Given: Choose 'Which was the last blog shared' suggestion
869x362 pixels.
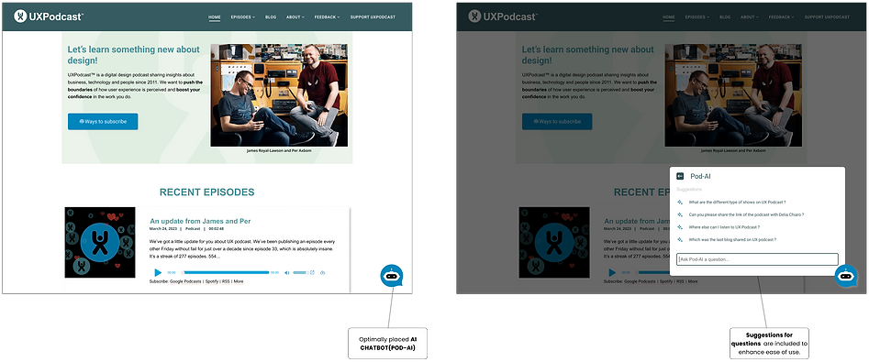Looking at the screenshot, I should point(732,240).
